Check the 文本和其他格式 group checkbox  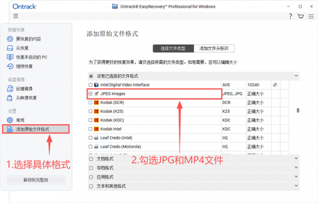click(91, 186)
